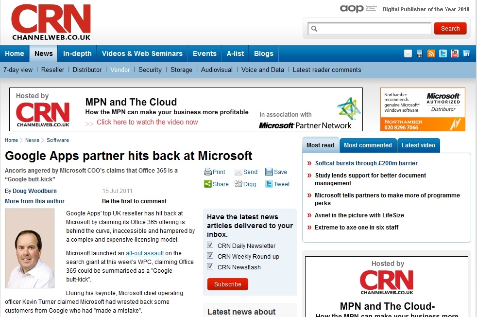Select the News menu item

[44, 53]
